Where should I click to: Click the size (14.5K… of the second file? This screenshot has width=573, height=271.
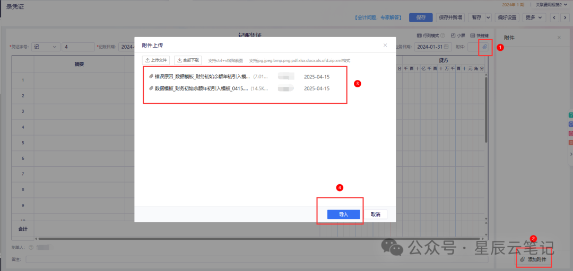coord(259,88)
